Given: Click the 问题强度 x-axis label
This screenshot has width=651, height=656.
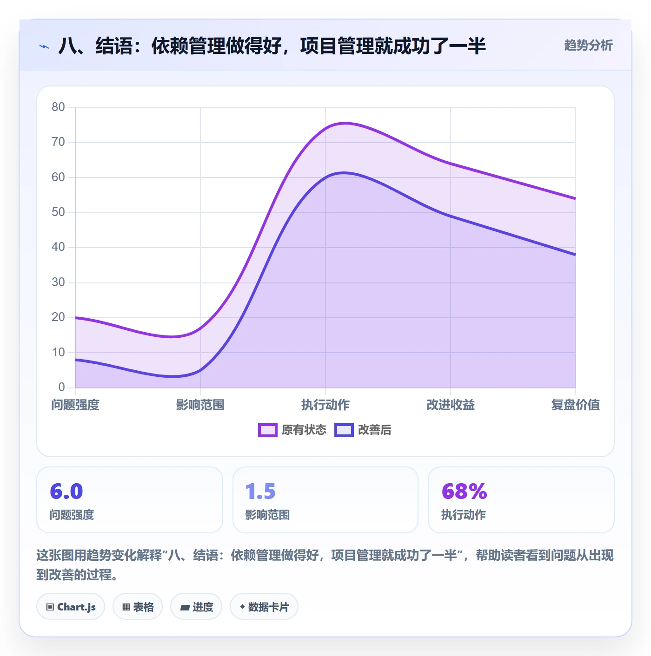Looking at the screenshot, I should coord(75,405).
